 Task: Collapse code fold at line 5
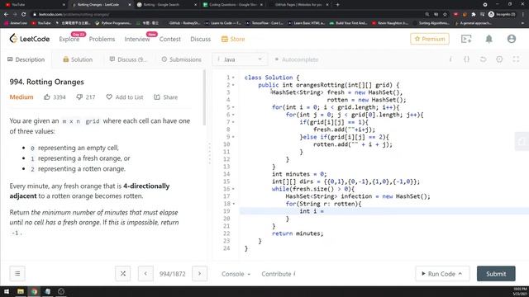(x=233, y=107)
